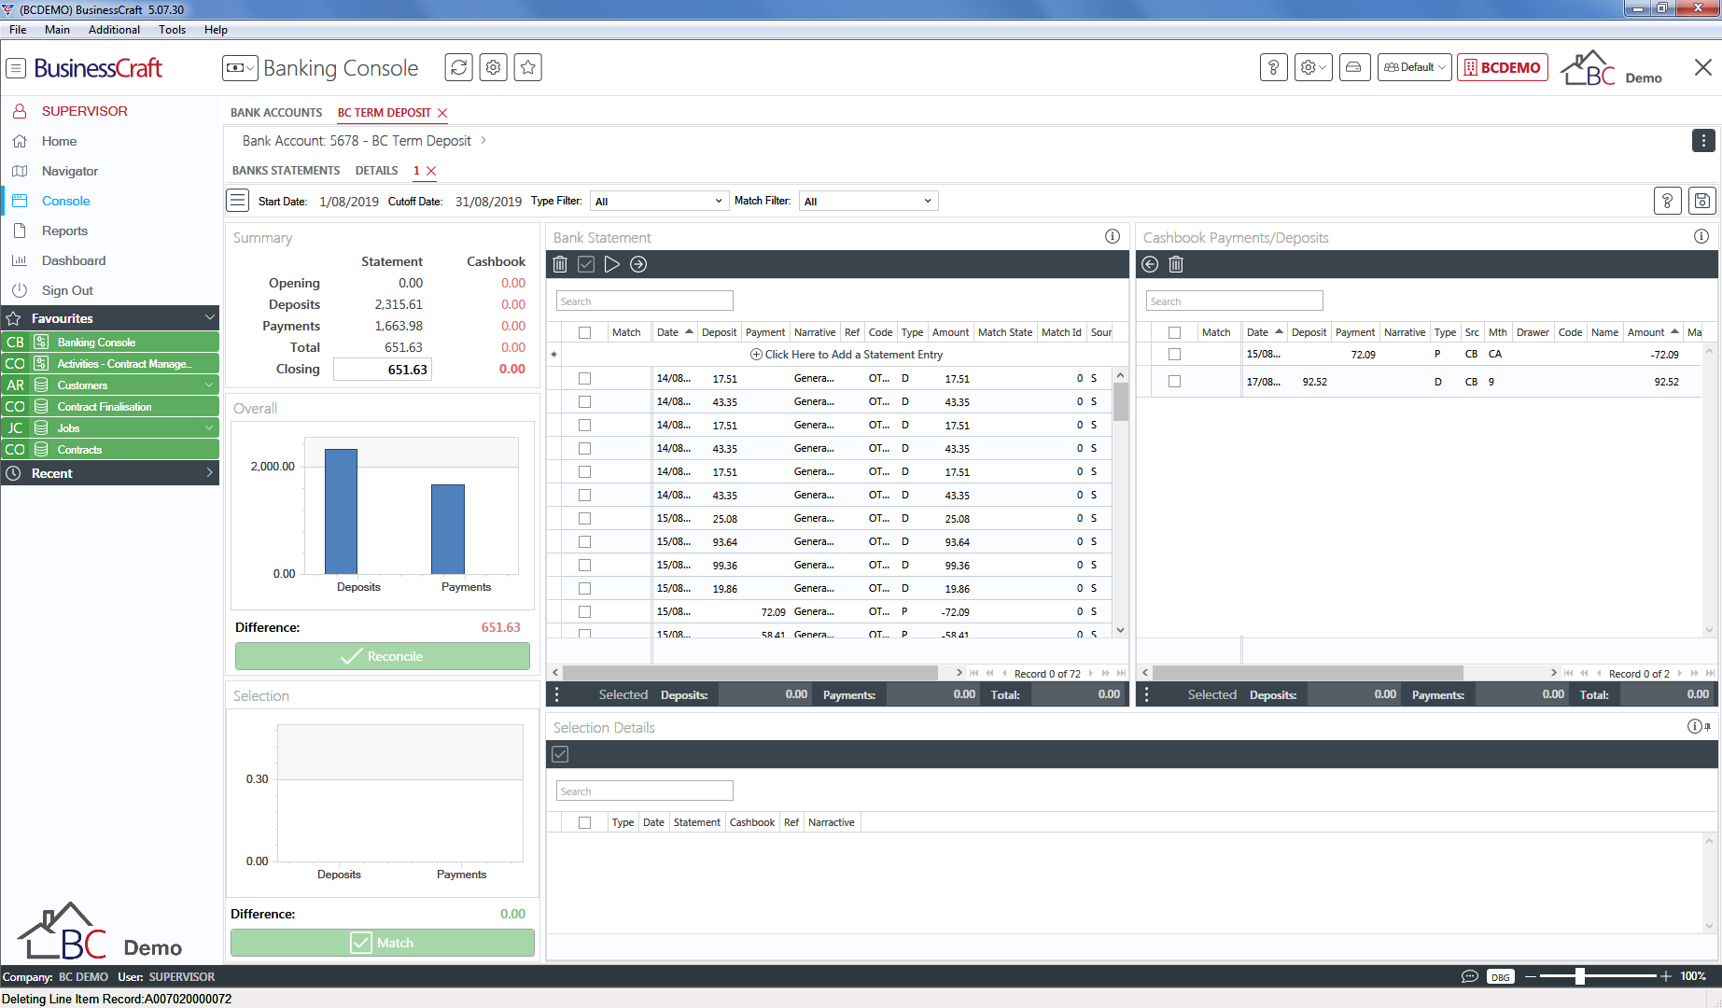
Task: Open the Additional menu
Action: click(114, 29)
